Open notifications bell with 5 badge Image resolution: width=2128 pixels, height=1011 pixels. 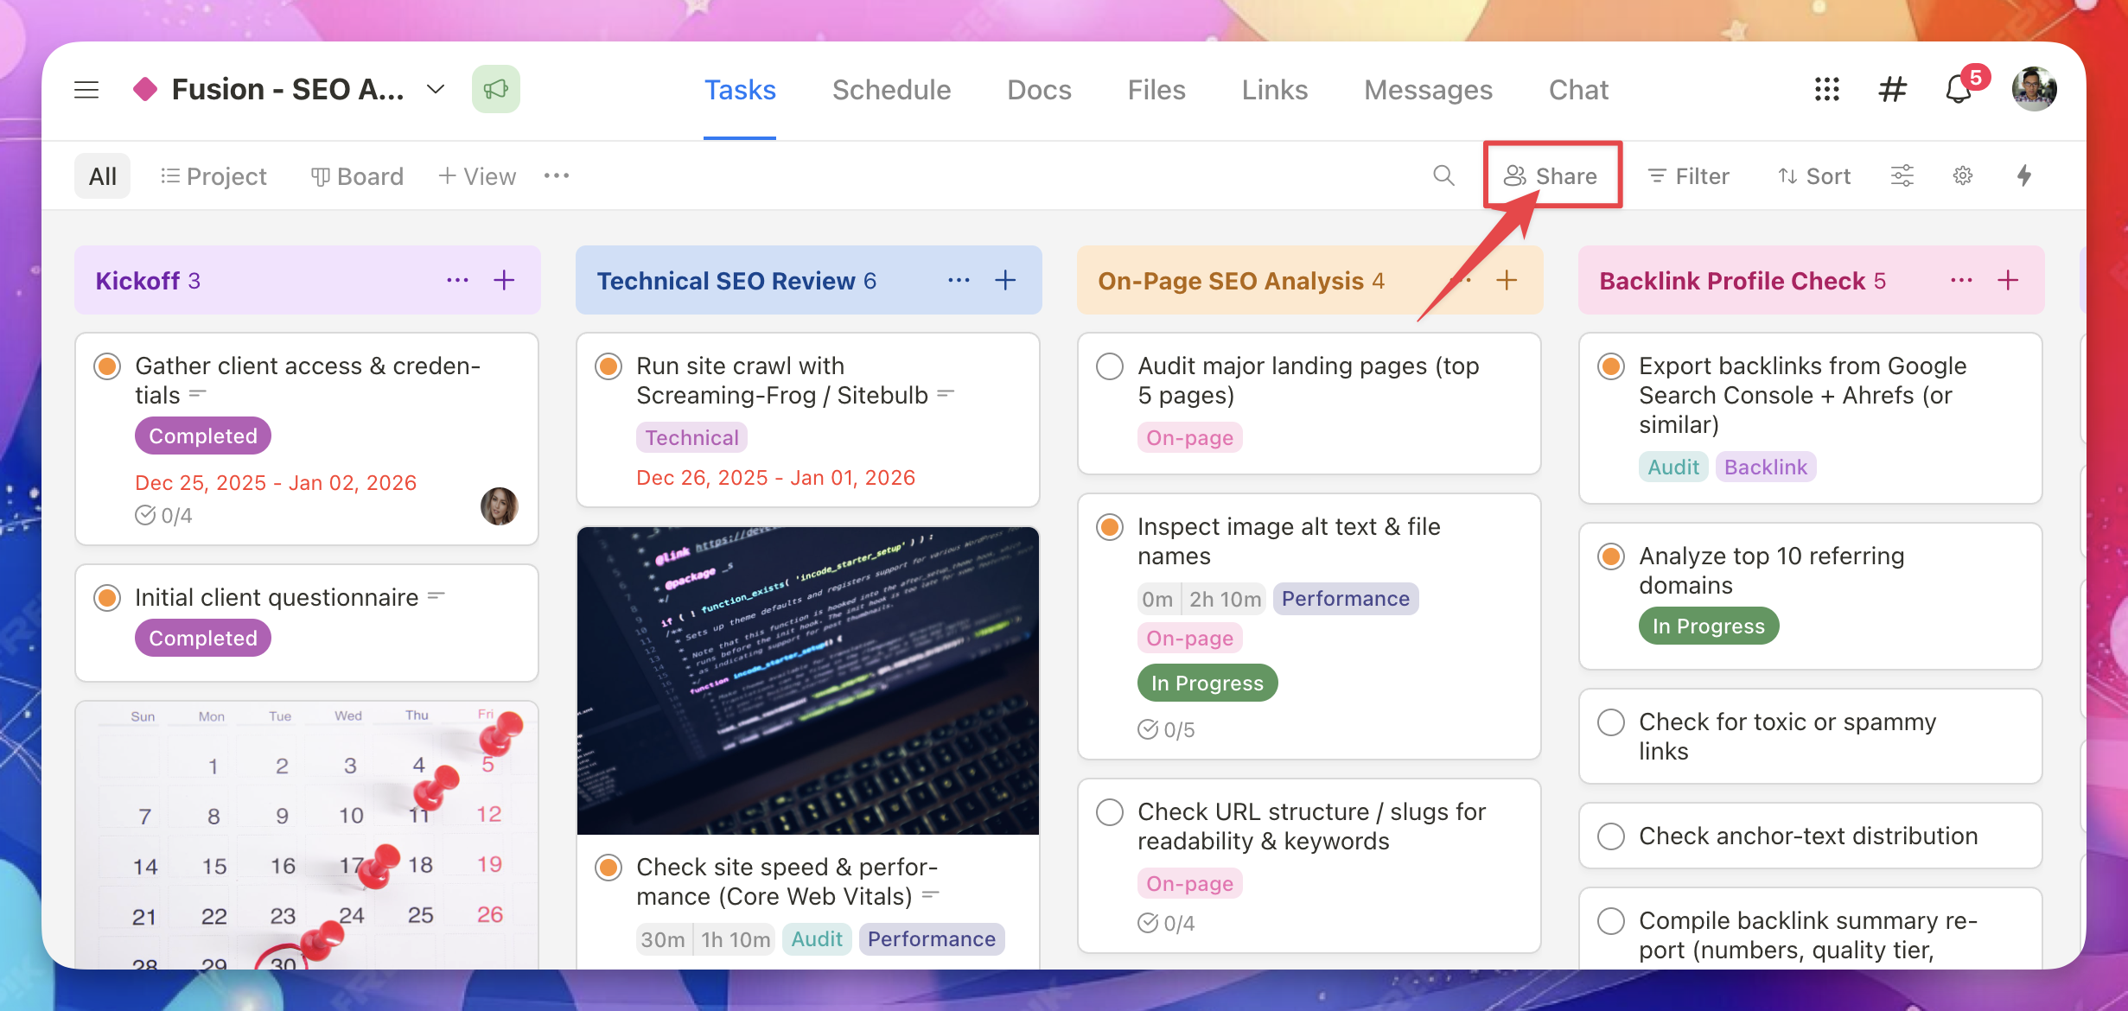pyautogui.click(x=1959, y=90)
